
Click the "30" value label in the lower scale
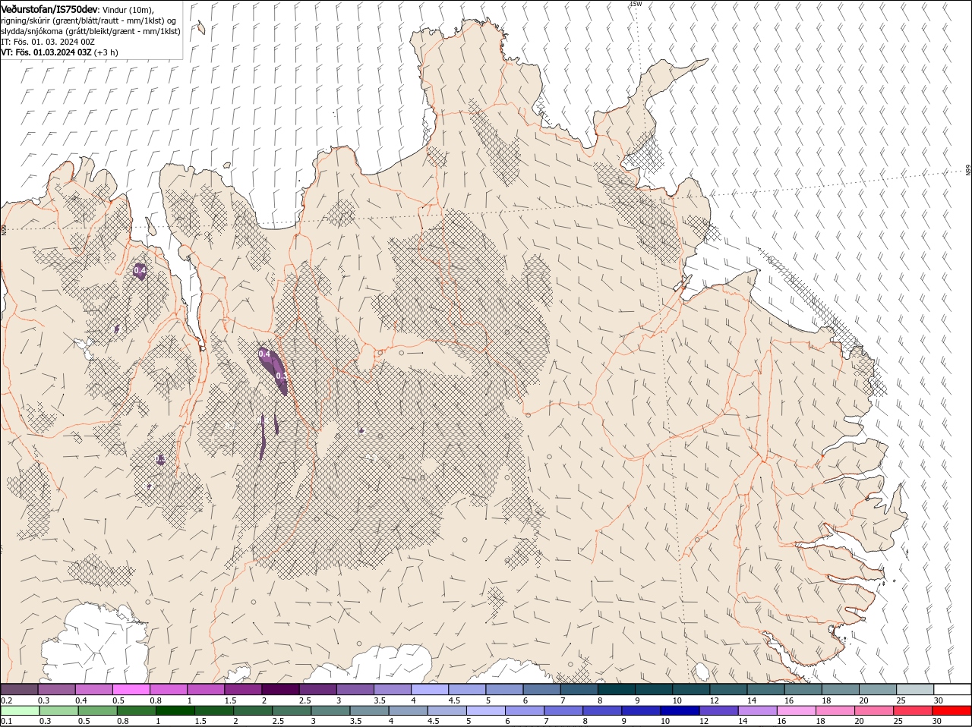pyautogui.click(x=937, y=721)
